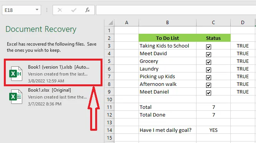The width and height of the screenshot is (256, 143).
Task: Select 'Have I met daily goal?' cell
Action: [167, 130]
